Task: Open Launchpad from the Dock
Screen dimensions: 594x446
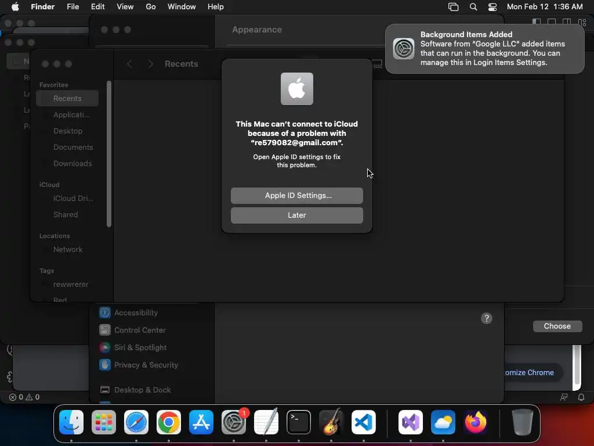Action: click(104, 422)
